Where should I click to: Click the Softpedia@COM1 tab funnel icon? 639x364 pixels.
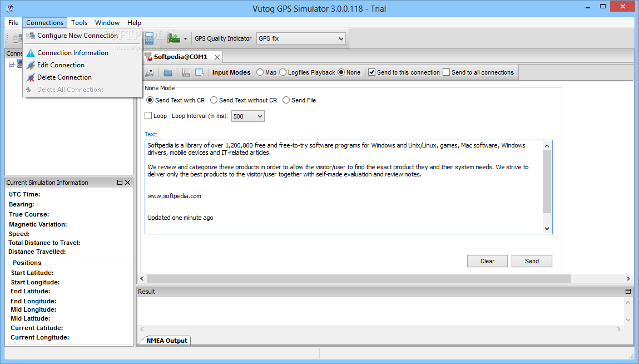[148, 57]
